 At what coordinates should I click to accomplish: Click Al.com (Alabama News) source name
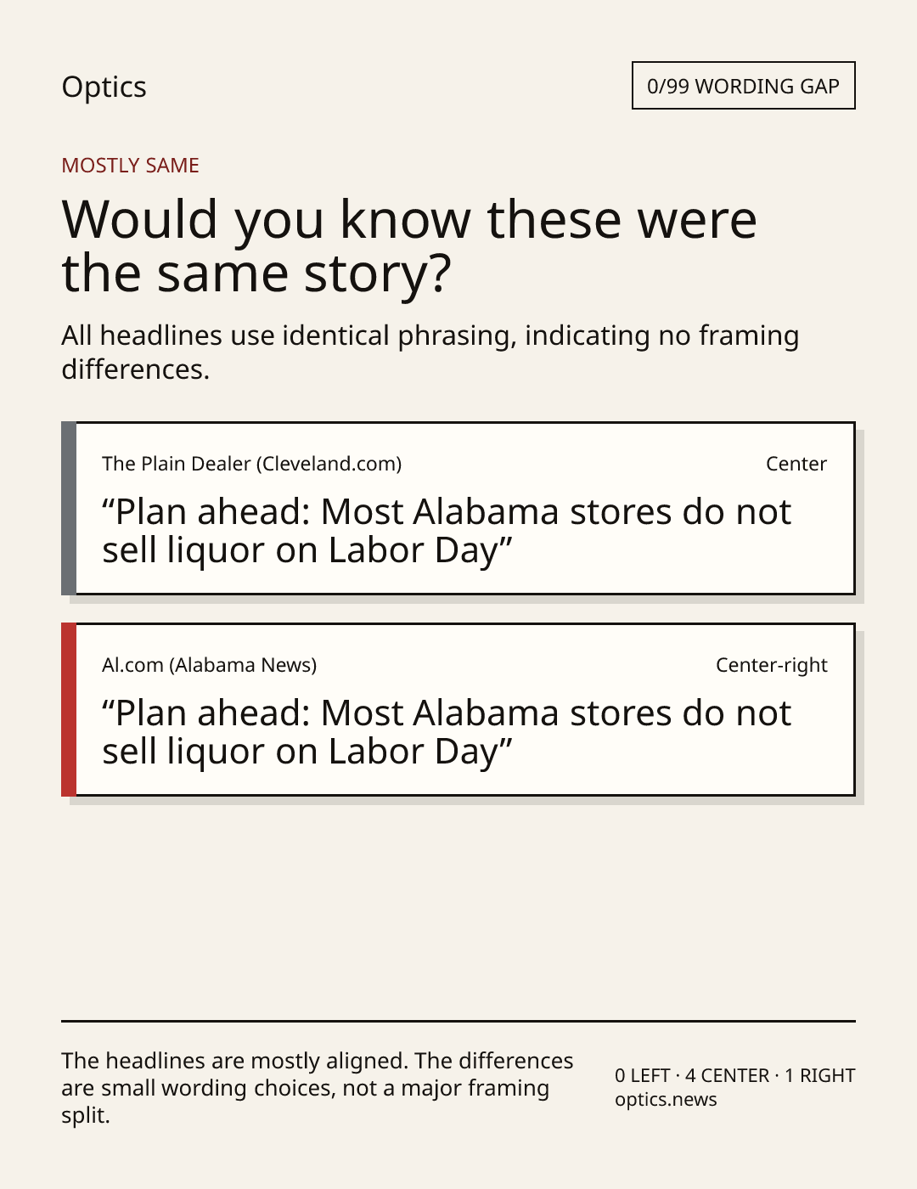click(x=209, y=665)
